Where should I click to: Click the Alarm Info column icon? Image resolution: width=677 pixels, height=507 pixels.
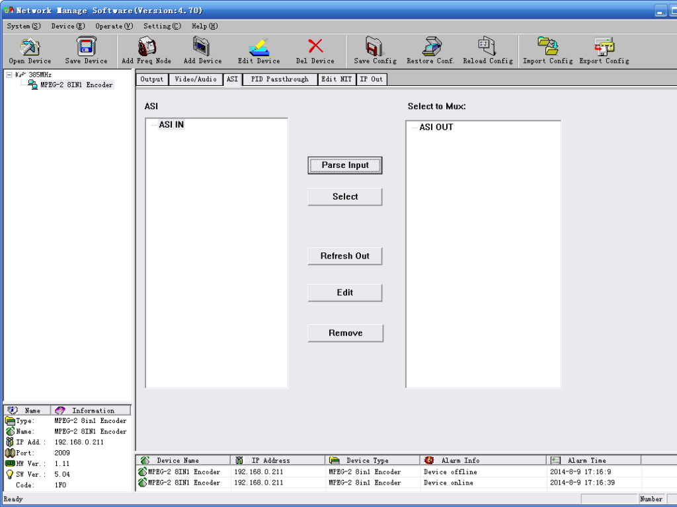coord(428,460)
